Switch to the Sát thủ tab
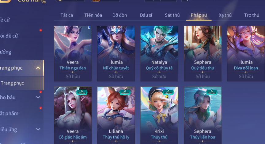 point(172,15)
